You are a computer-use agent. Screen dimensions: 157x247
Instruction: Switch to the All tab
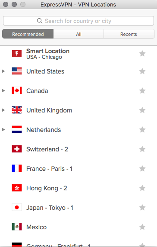coord(78,34)
